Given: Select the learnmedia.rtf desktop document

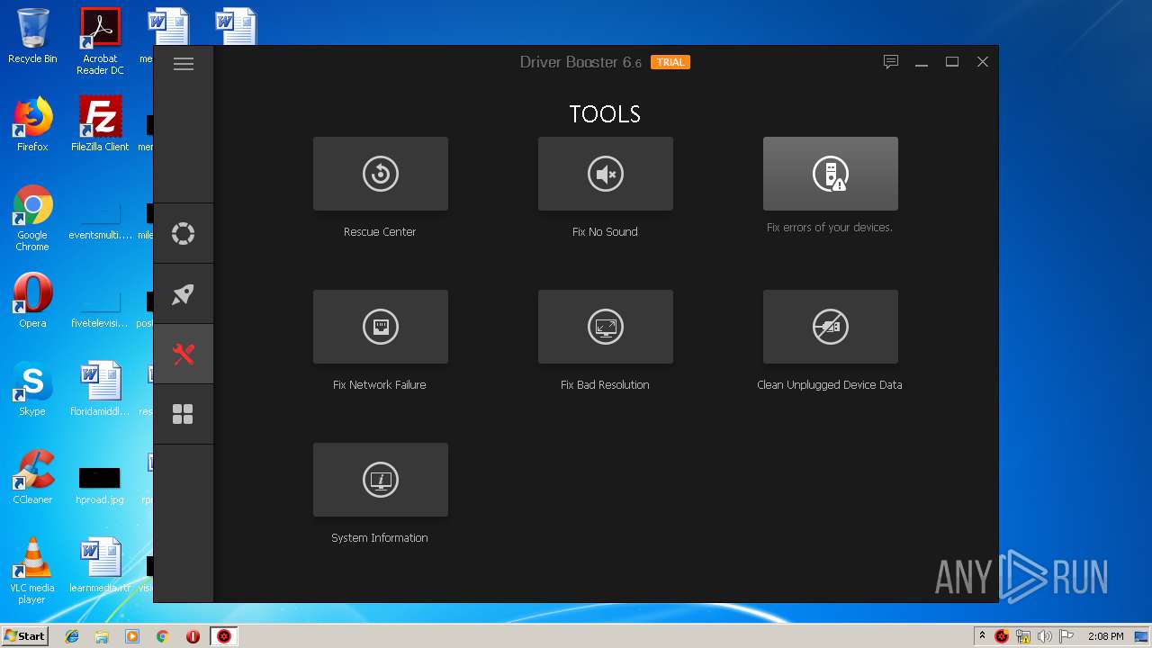Looking at the screenshot, I should pos(100,564).
